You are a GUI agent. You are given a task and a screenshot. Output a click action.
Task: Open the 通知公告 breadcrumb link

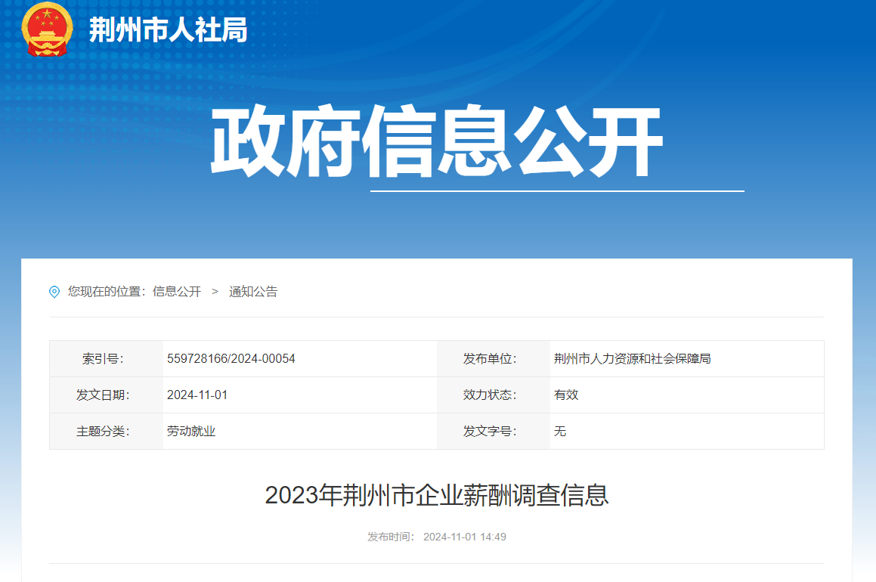pyautogui.click(x=253, y=292)
